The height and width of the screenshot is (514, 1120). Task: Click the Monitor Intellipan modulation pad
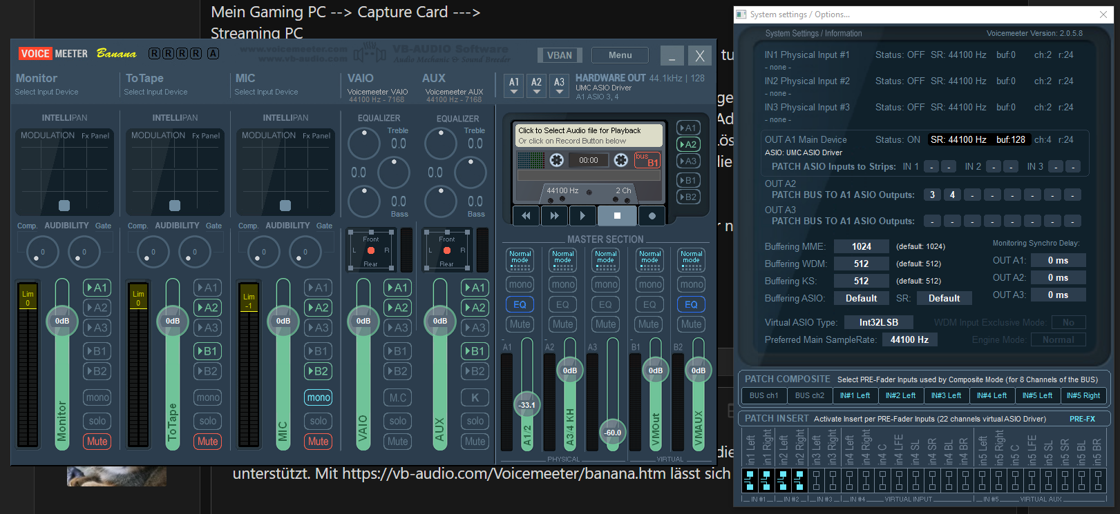pyautogui.click(x=64, y=172)
